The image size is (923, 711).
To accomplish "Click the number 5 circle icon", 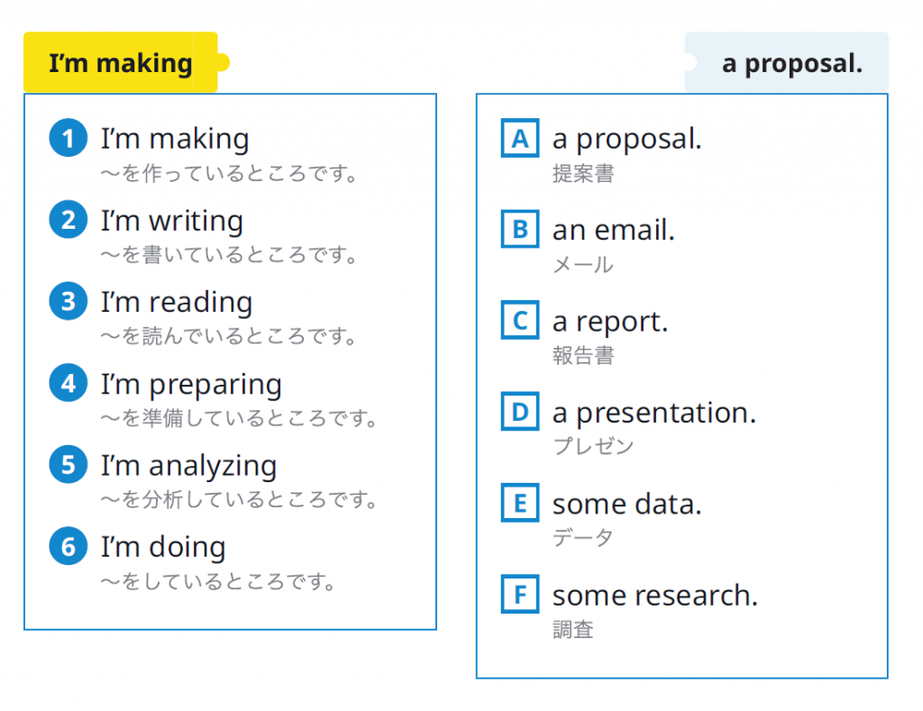I will point(68,465).
